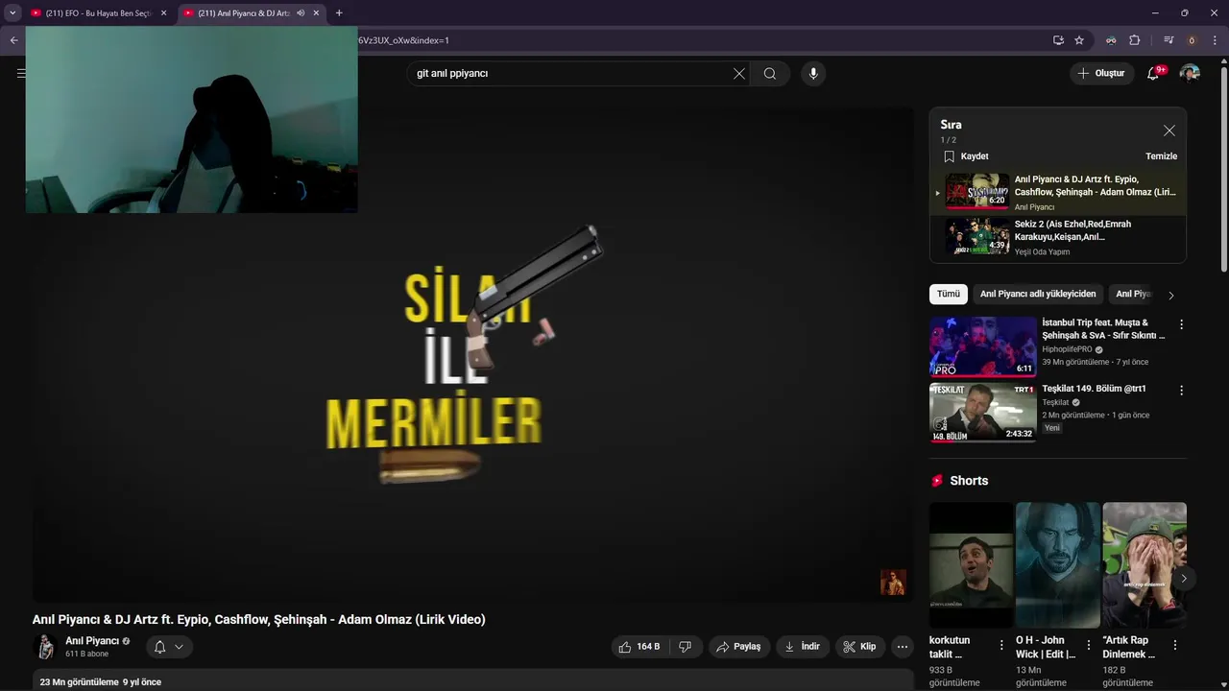
Task: Click the Oluştur create button
Action: pos(1101,74)
